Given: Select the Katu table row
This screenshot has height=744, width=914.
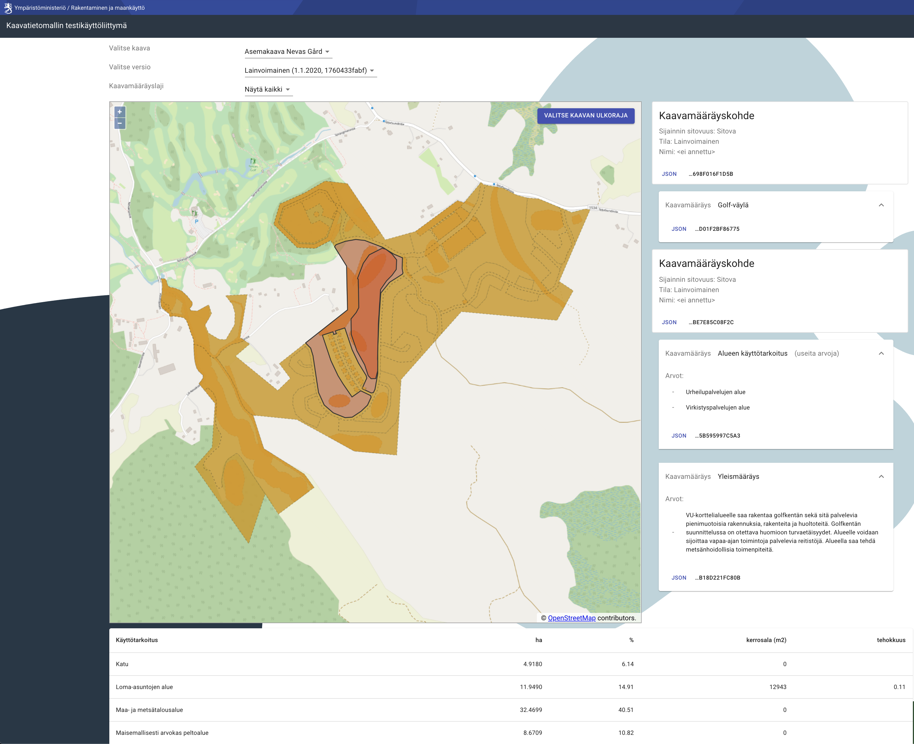Looking at the screenshot, I should (x=511, y=664).
